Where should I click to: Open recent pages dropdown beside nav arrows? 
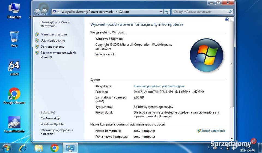point(49,12)
